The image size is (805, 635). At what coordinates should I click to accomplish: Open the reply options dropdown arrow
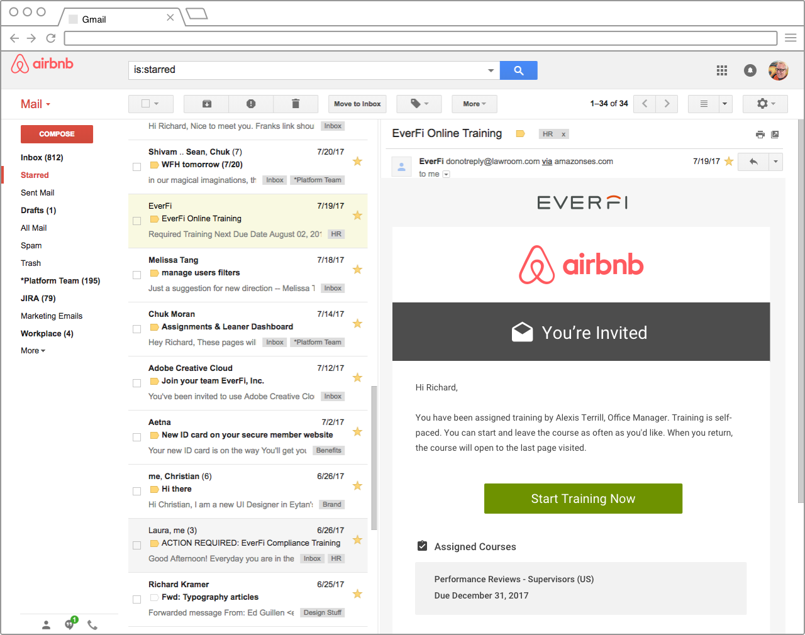[775, 162]
